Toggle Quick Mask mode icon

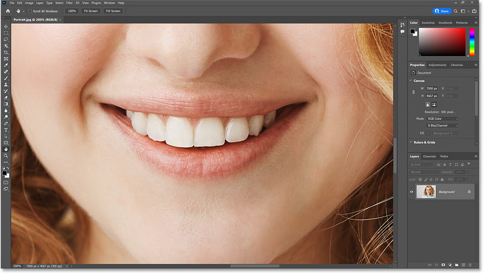pos(6,182)
